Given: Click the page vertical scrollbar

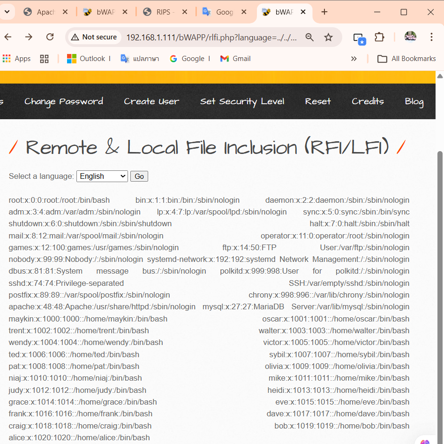Looking at the screenshot, I should 440,282.
